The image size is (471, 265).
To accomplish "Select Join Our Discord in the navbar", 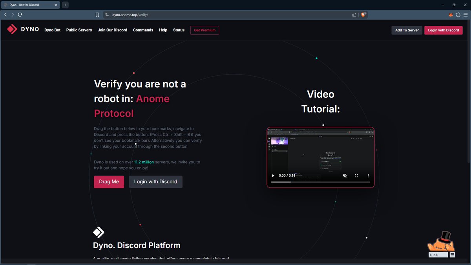I will 112,30.
